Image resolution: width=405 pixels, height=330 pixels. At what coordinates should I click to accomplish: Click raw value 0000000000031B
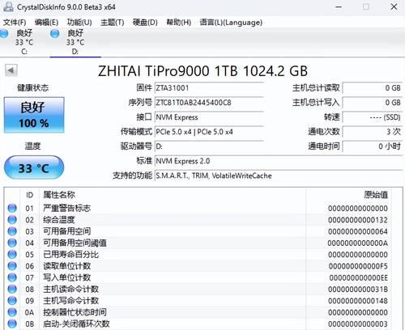(358, 290)
